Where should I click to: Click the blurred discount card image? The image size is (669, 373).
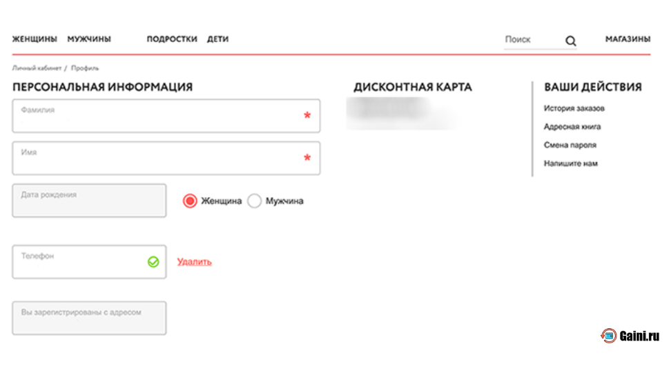(403, 113)
